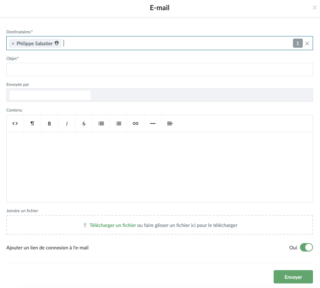
Task: Insert a bulleted list
Action: [x=101, y=123]
